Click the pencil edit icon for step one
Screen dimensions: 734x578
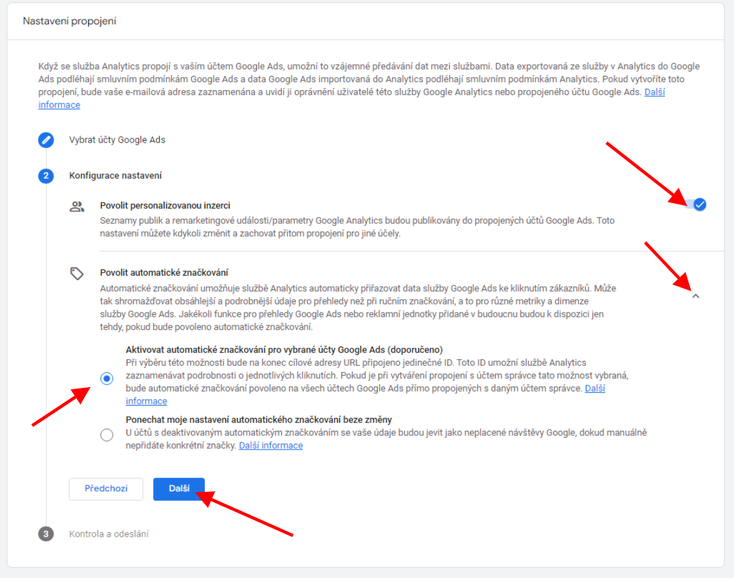click(x=46, y=140)
